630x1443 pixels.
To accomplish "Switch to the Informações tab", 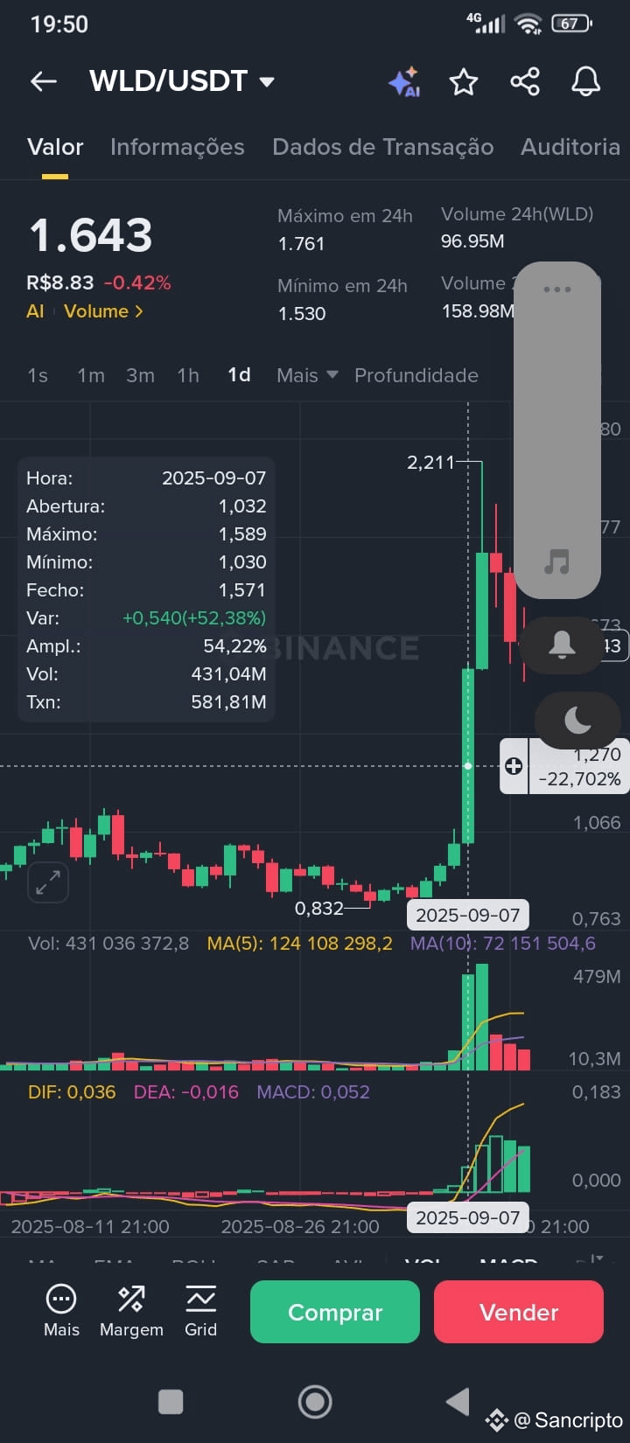I will tap(178, 147).
